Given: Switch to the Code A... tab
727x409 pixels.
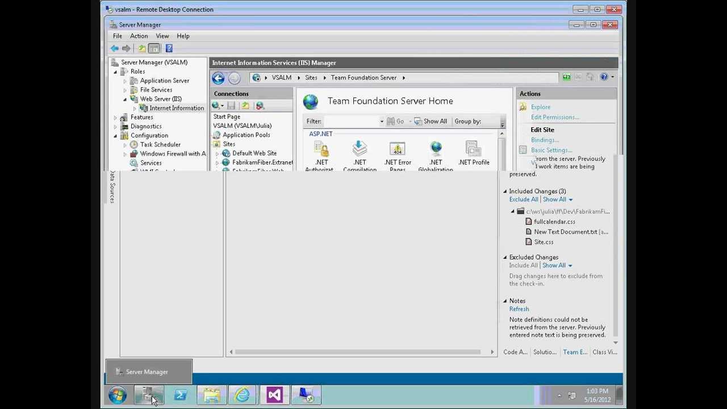Looking at the screenshot, I should click(x=515, y=352).
